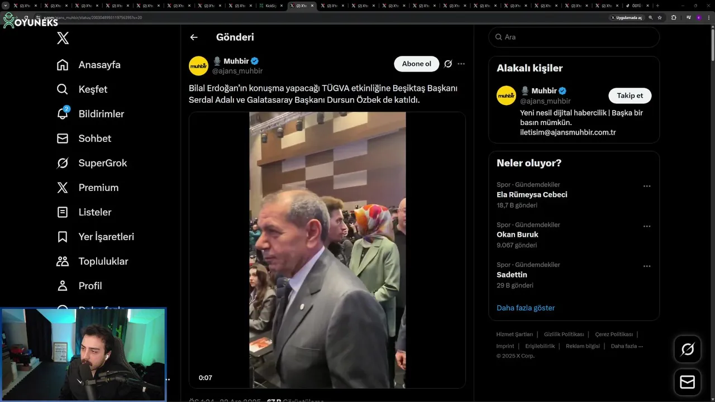This screenshot has height=402, width=715.
Task: Go back with the arrow next to Gönderi
Action: [194, 37]
